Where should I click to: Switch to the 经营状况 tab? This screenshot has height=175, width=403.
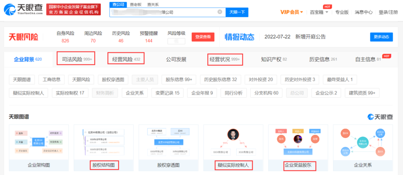[225, 59]
